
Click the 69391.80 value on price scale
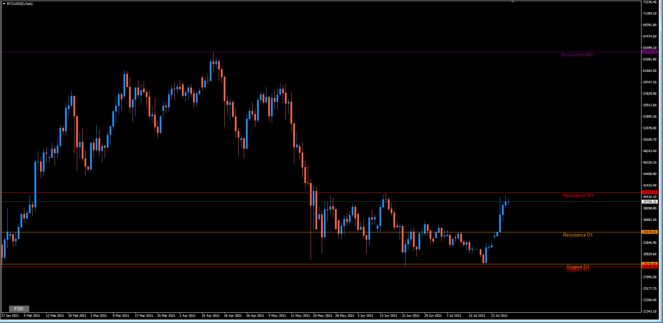pos(650,25)
